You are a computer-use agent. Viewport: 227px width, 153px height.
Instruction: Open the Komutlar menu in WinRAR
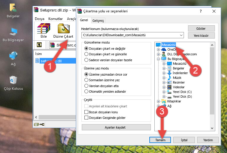tap(55, 19)
